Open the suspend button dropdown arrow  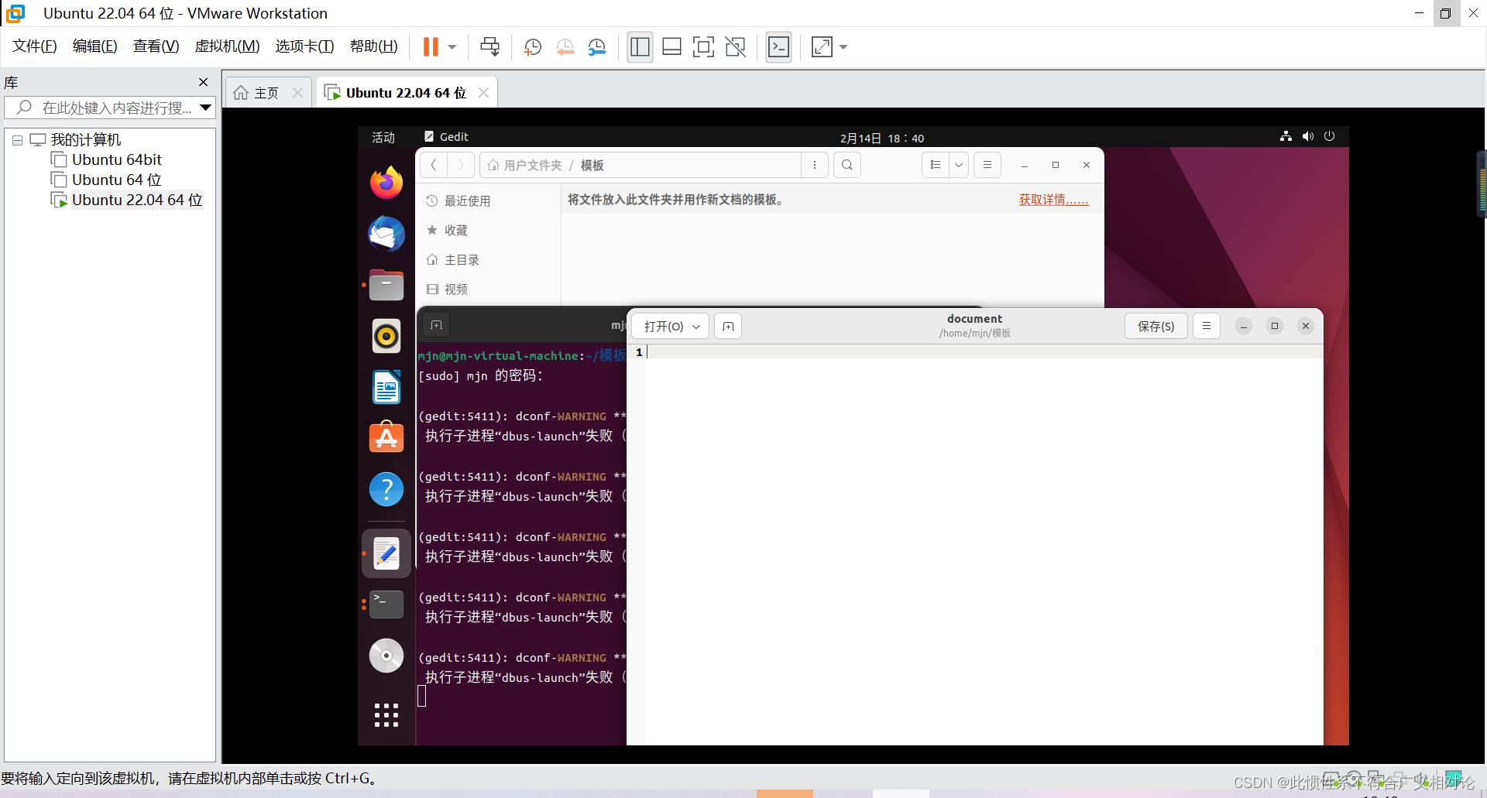coord(452,46)
